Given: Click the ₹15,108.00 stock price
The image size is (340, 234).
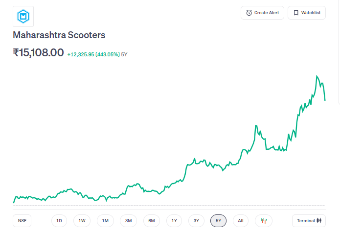Looking at the screenshot, I should point(39,52).
